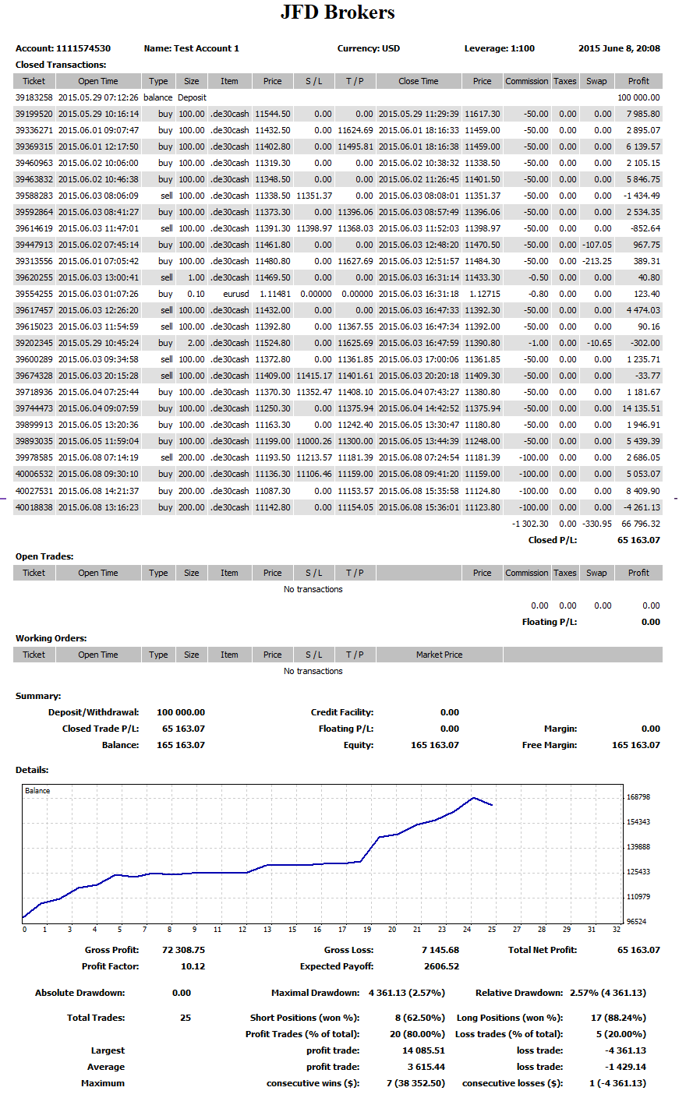Click the 'Credit Facility:' summary label
The height and width of the screenshot is (1112, 686).
[x=342, y=712]
